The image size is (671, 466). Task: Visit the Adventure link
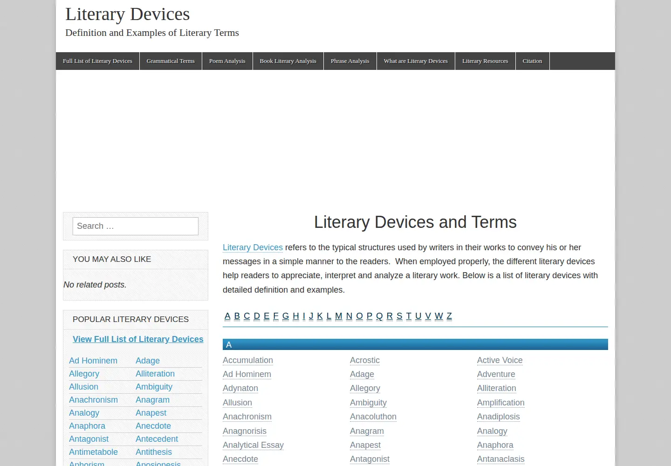(x=496, y=374)
